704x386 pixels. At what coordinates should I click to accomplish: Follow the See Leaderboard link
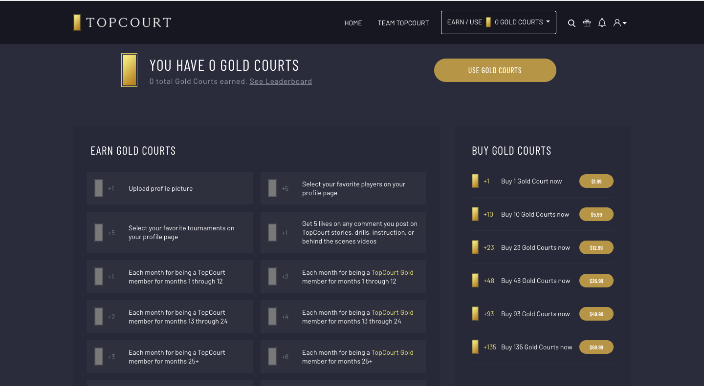click(281, 81)
